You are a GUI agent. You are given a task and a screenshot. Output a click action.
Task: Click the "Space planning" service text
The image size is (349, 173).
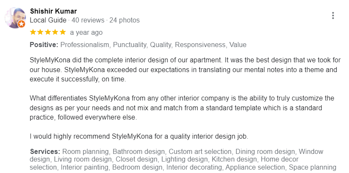click(312, 167)
